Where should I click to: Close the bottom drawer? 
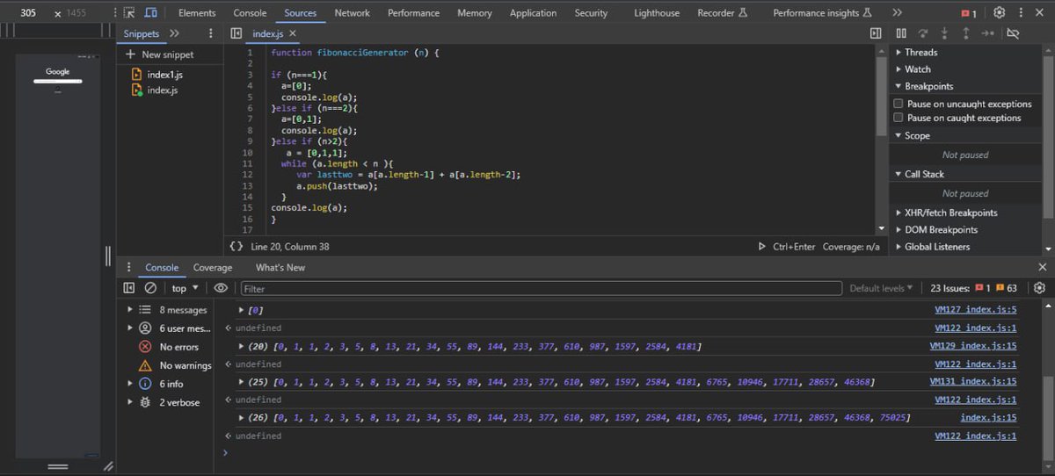[1043, 267]
